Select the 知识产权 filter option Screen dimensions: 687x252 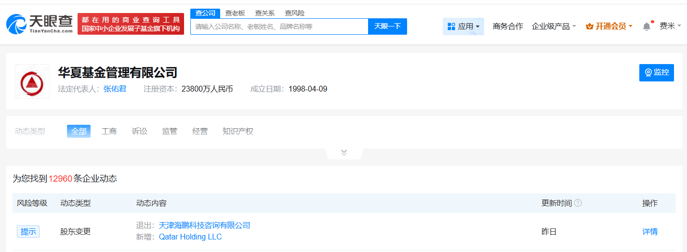click(x=238, y=131)
